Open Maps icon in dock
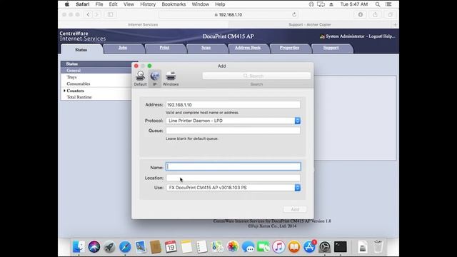Screen dimensions: 457x257 pyautogui.click(x=217, y=247)
